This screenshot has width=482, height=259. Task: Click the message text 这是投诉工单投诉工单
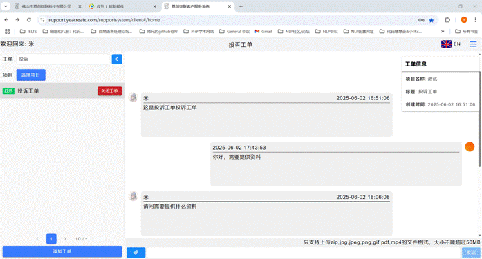coord(170,108)
